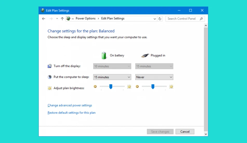The image size is (247, 143).
Task: Open Change advanced power settings link
Action: coord(70,105)
